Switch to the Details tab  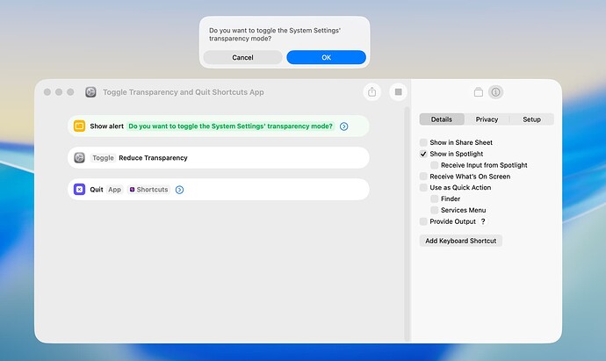click(x=442, y=119)
